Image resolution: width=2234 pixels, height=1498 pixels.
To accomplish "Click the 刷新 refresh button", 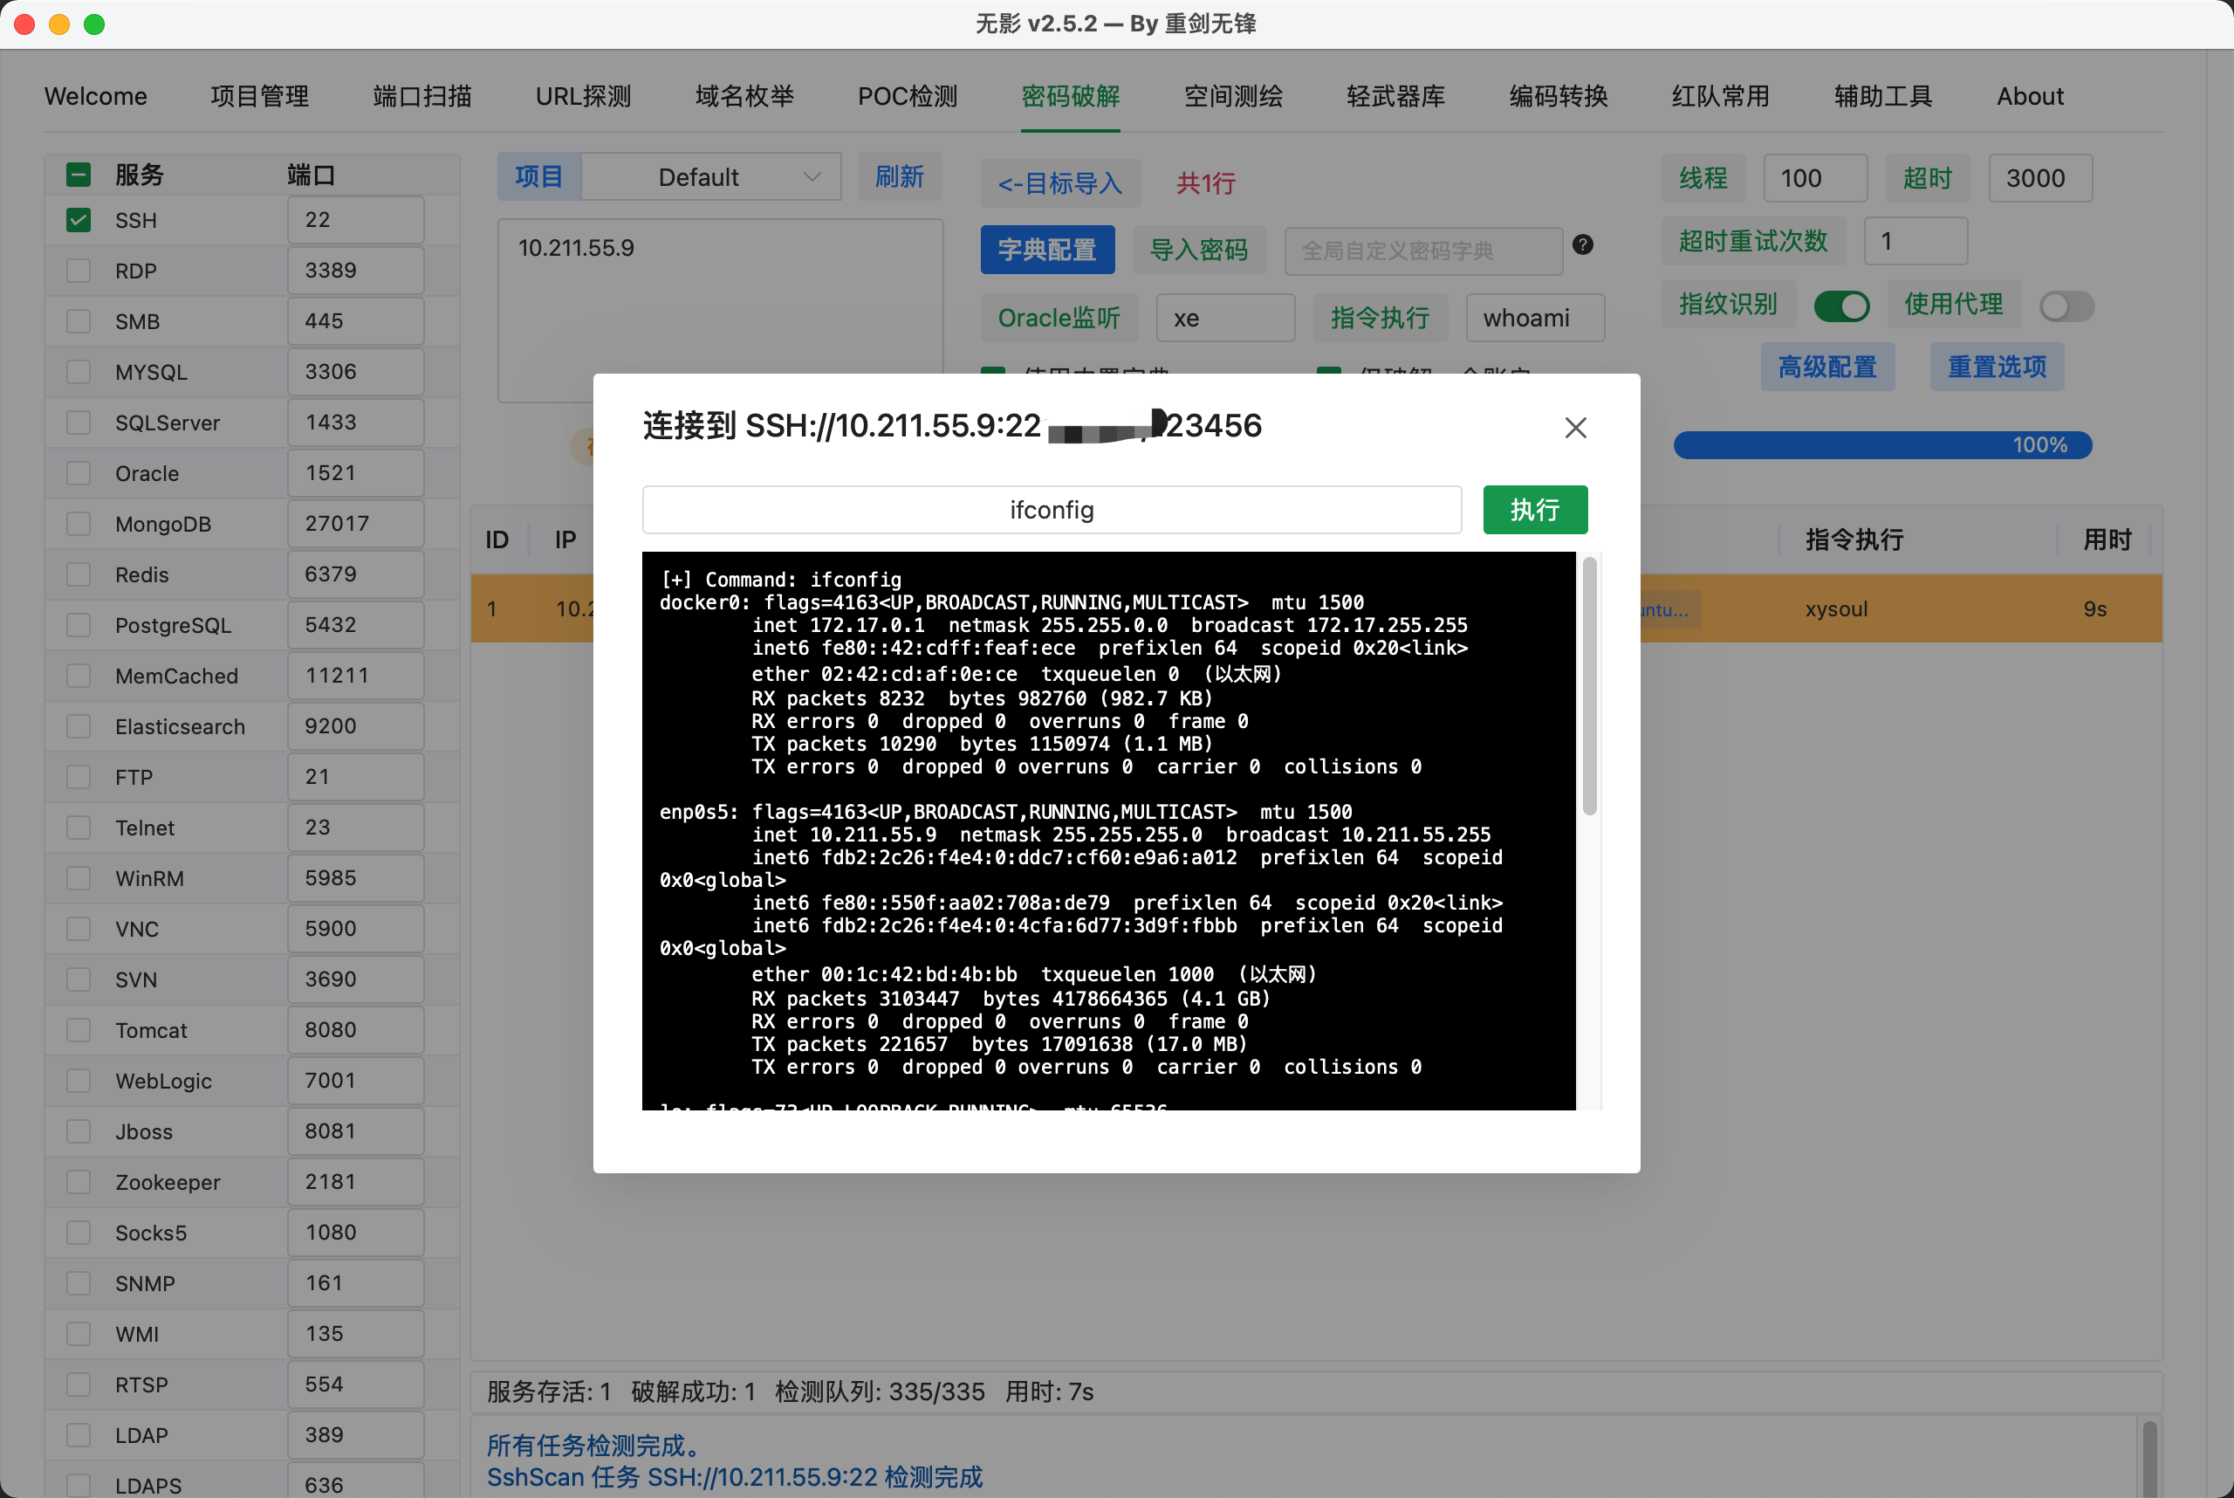I will 899,178.
